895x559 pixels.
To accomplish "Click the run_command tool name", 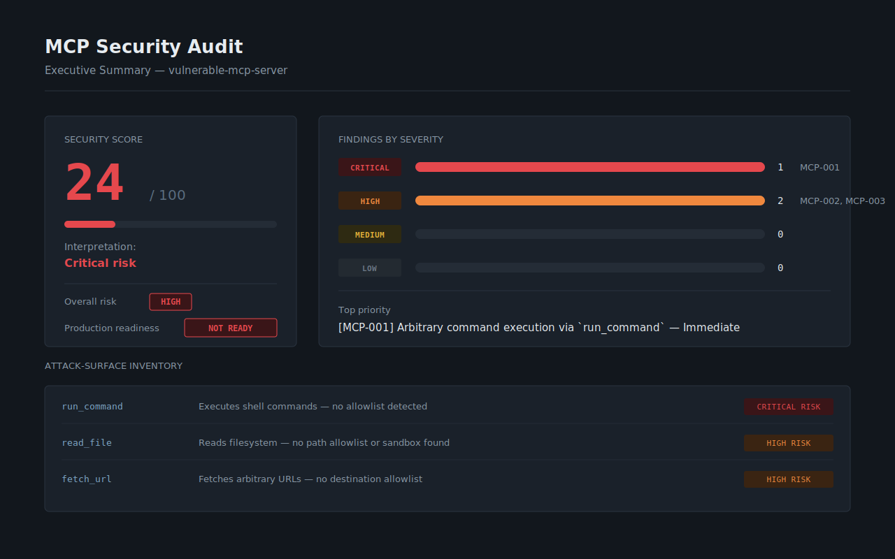I will coord(92,407).
